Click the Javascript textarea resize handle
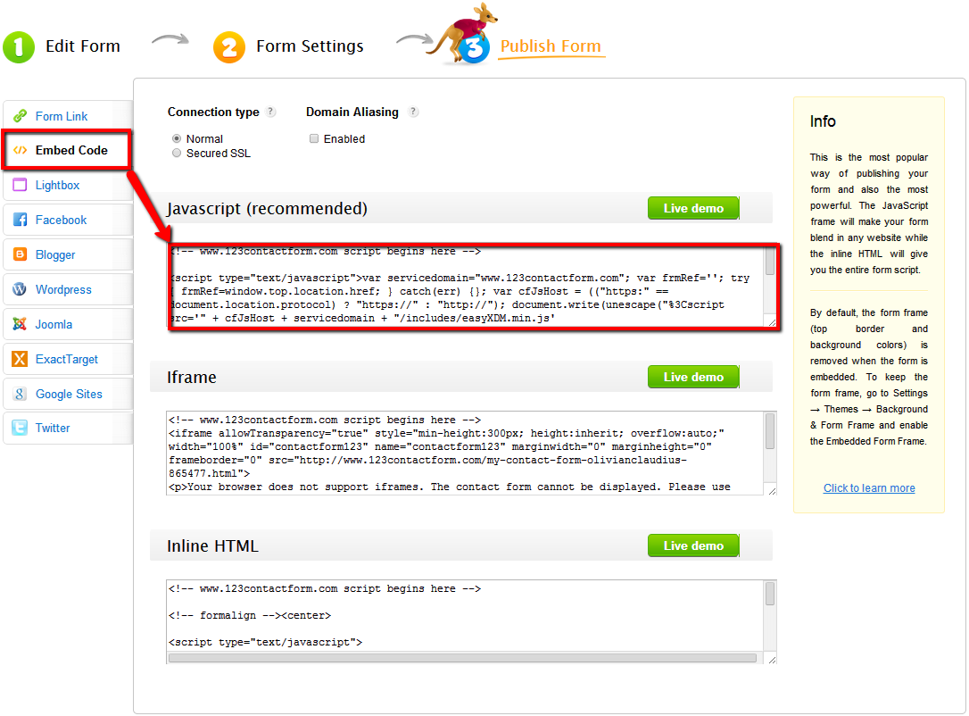Viewport: 969px width, 716px height. tap(772, 321)
